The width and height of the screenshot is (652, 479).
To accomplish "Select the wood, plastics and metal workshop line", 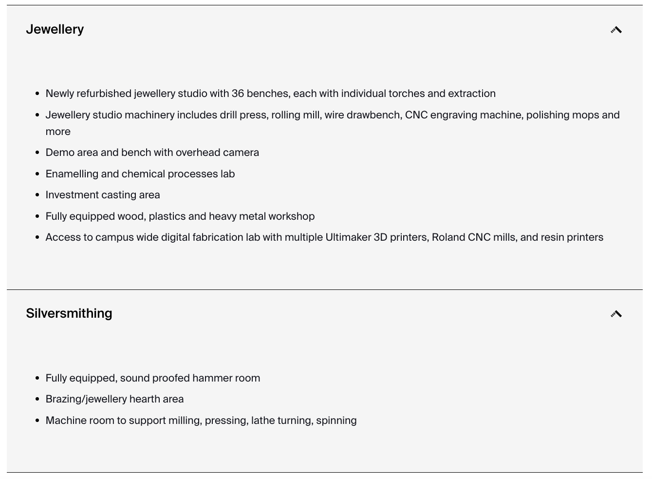I will 180,216.
